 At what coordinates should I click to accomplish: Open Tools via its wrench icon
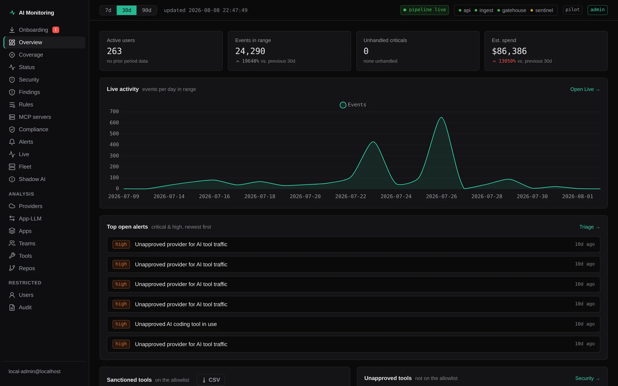click(12, 256)
